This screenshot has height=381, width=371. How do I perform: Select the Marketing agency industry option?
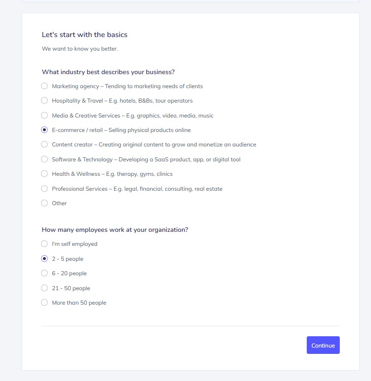coord(44,86)
